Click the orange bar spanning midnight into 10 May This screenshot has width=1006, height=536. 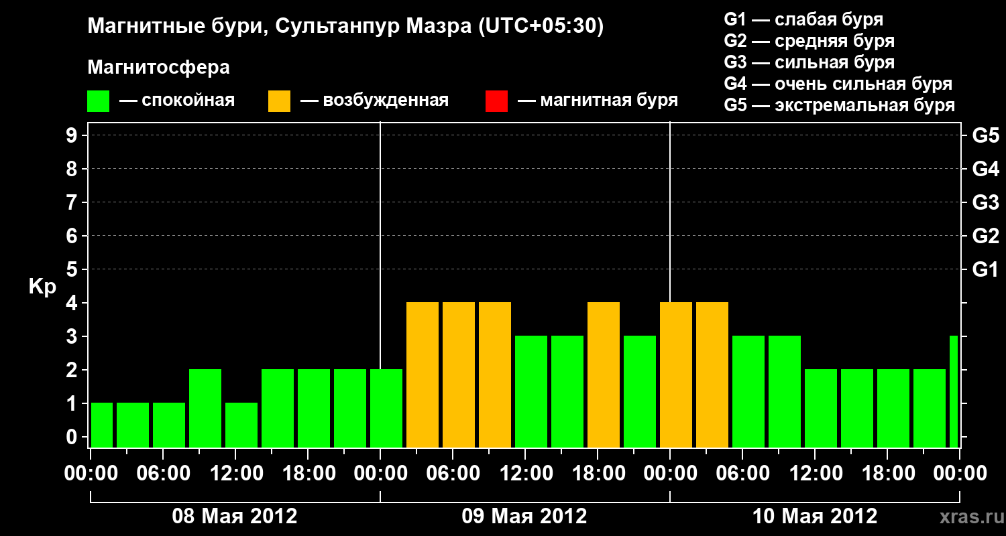click(676, 375)
